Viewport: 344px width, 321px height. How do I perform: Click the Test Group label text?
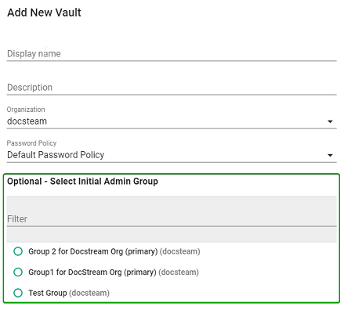[48, 293]
